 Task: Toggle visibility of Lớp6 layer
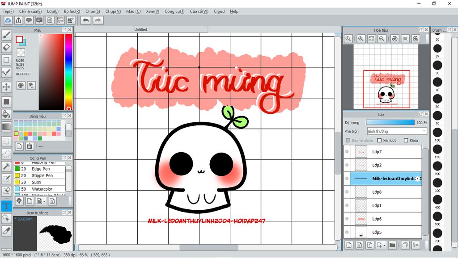tap(347, 219)
